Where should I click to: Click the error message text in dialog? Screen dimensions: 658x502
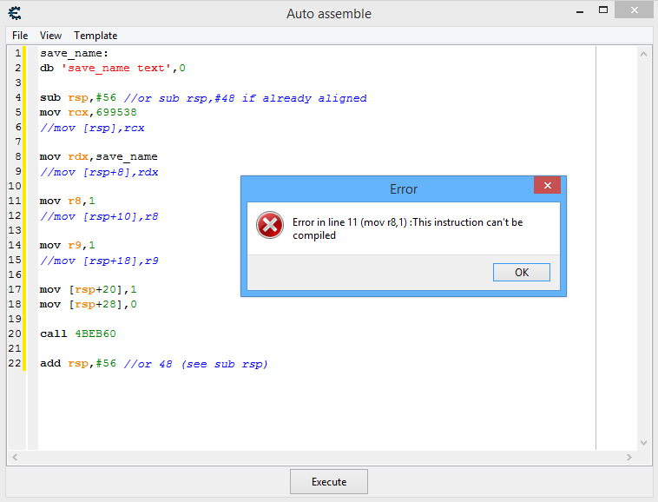pos(407,228)
